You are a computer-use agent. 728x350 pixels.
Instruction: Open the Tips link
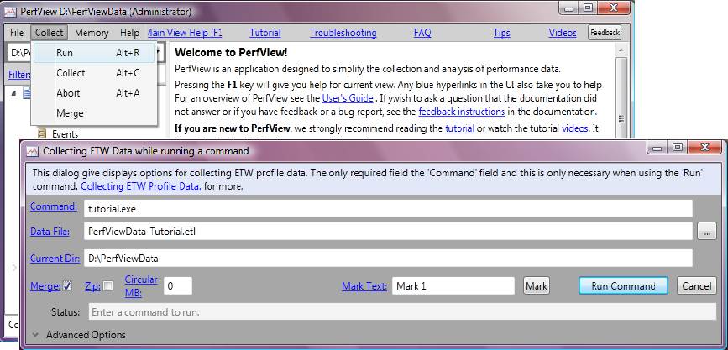501,33
